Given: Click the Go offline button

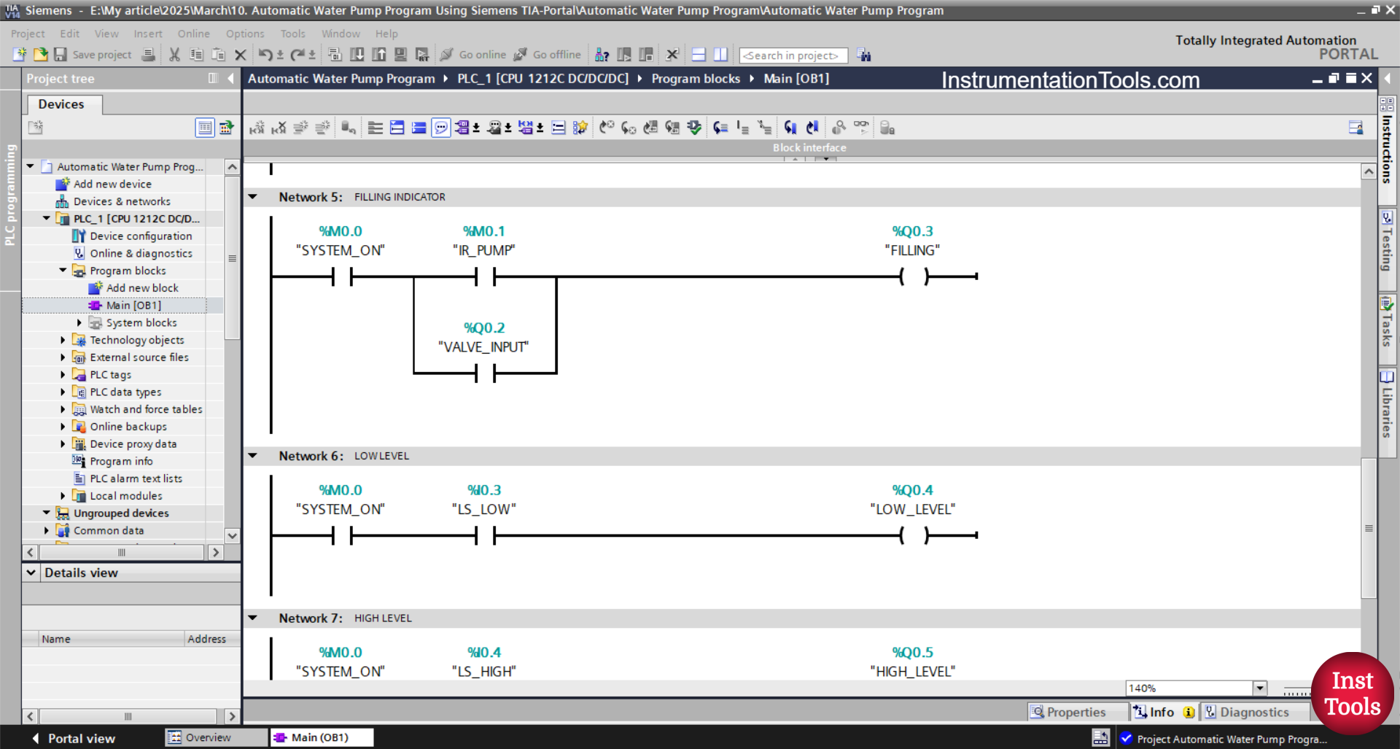Looking at the screenshot, I should click(x=547, y=55).
